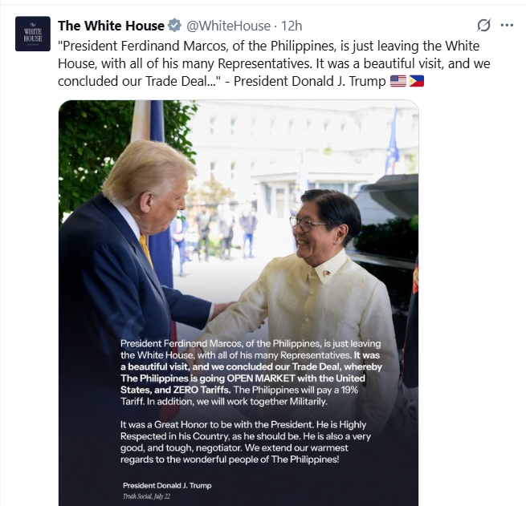Viewport: 526px width, 506px height.
Task: Open The White House display name link
Action: coord(111,26)
